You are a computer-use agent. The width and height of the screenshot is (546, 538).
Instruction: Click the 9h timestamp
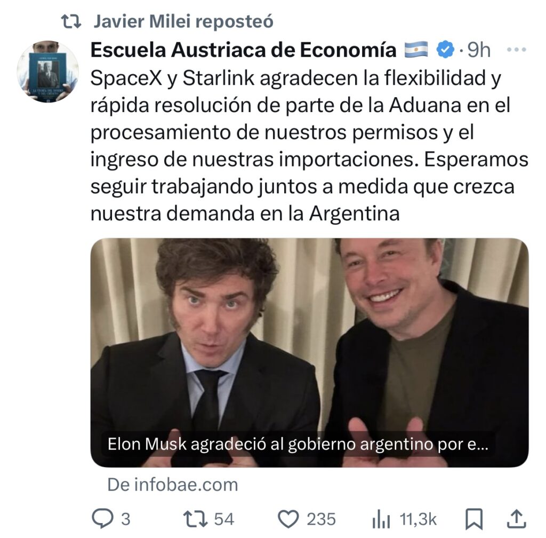coord(479,50)
